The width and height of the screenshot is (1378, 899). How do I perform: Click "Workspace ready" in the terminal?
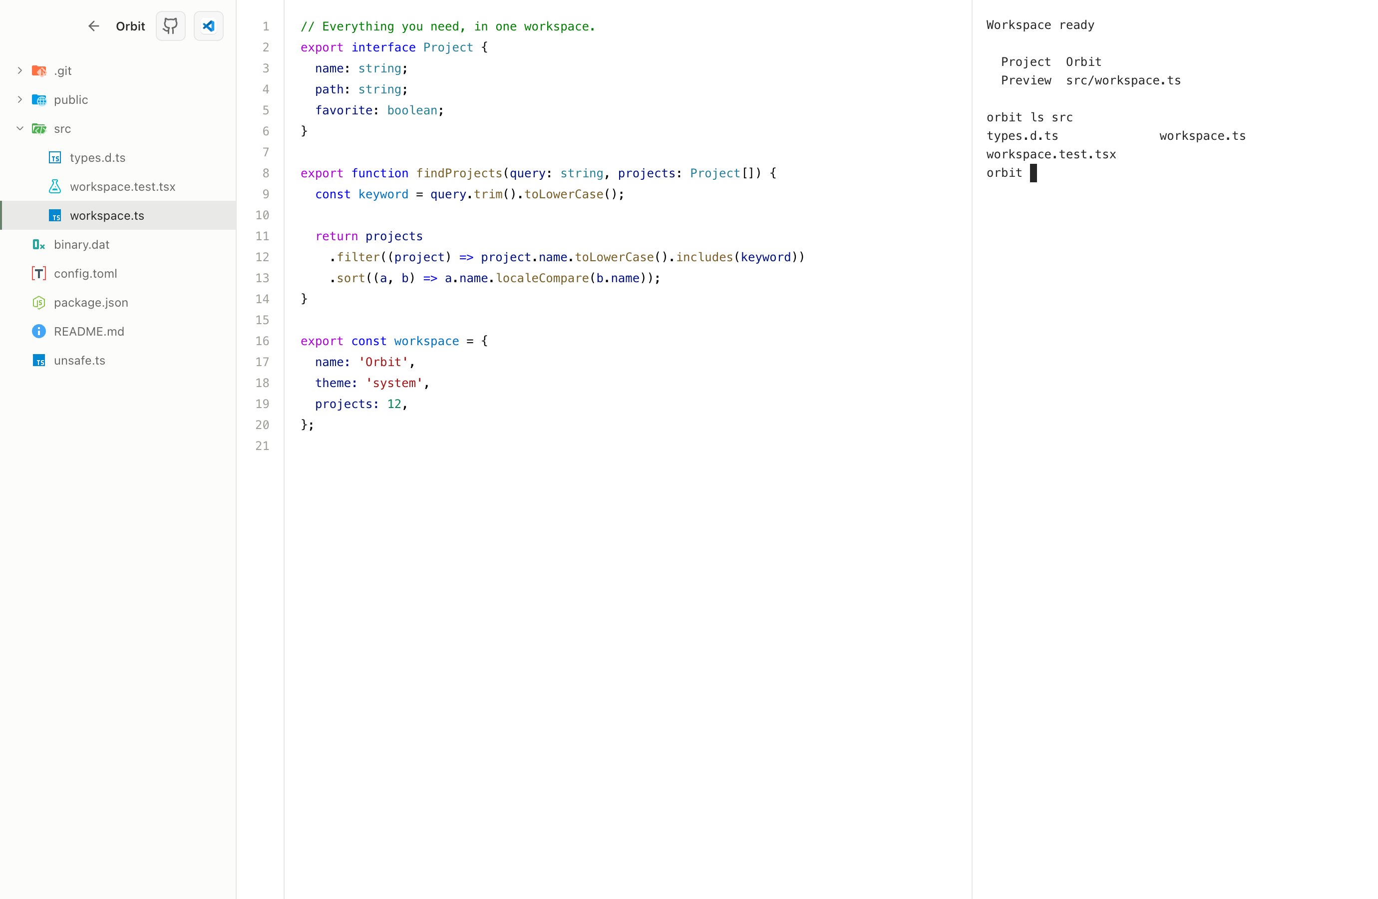[x=1040, y=25]
